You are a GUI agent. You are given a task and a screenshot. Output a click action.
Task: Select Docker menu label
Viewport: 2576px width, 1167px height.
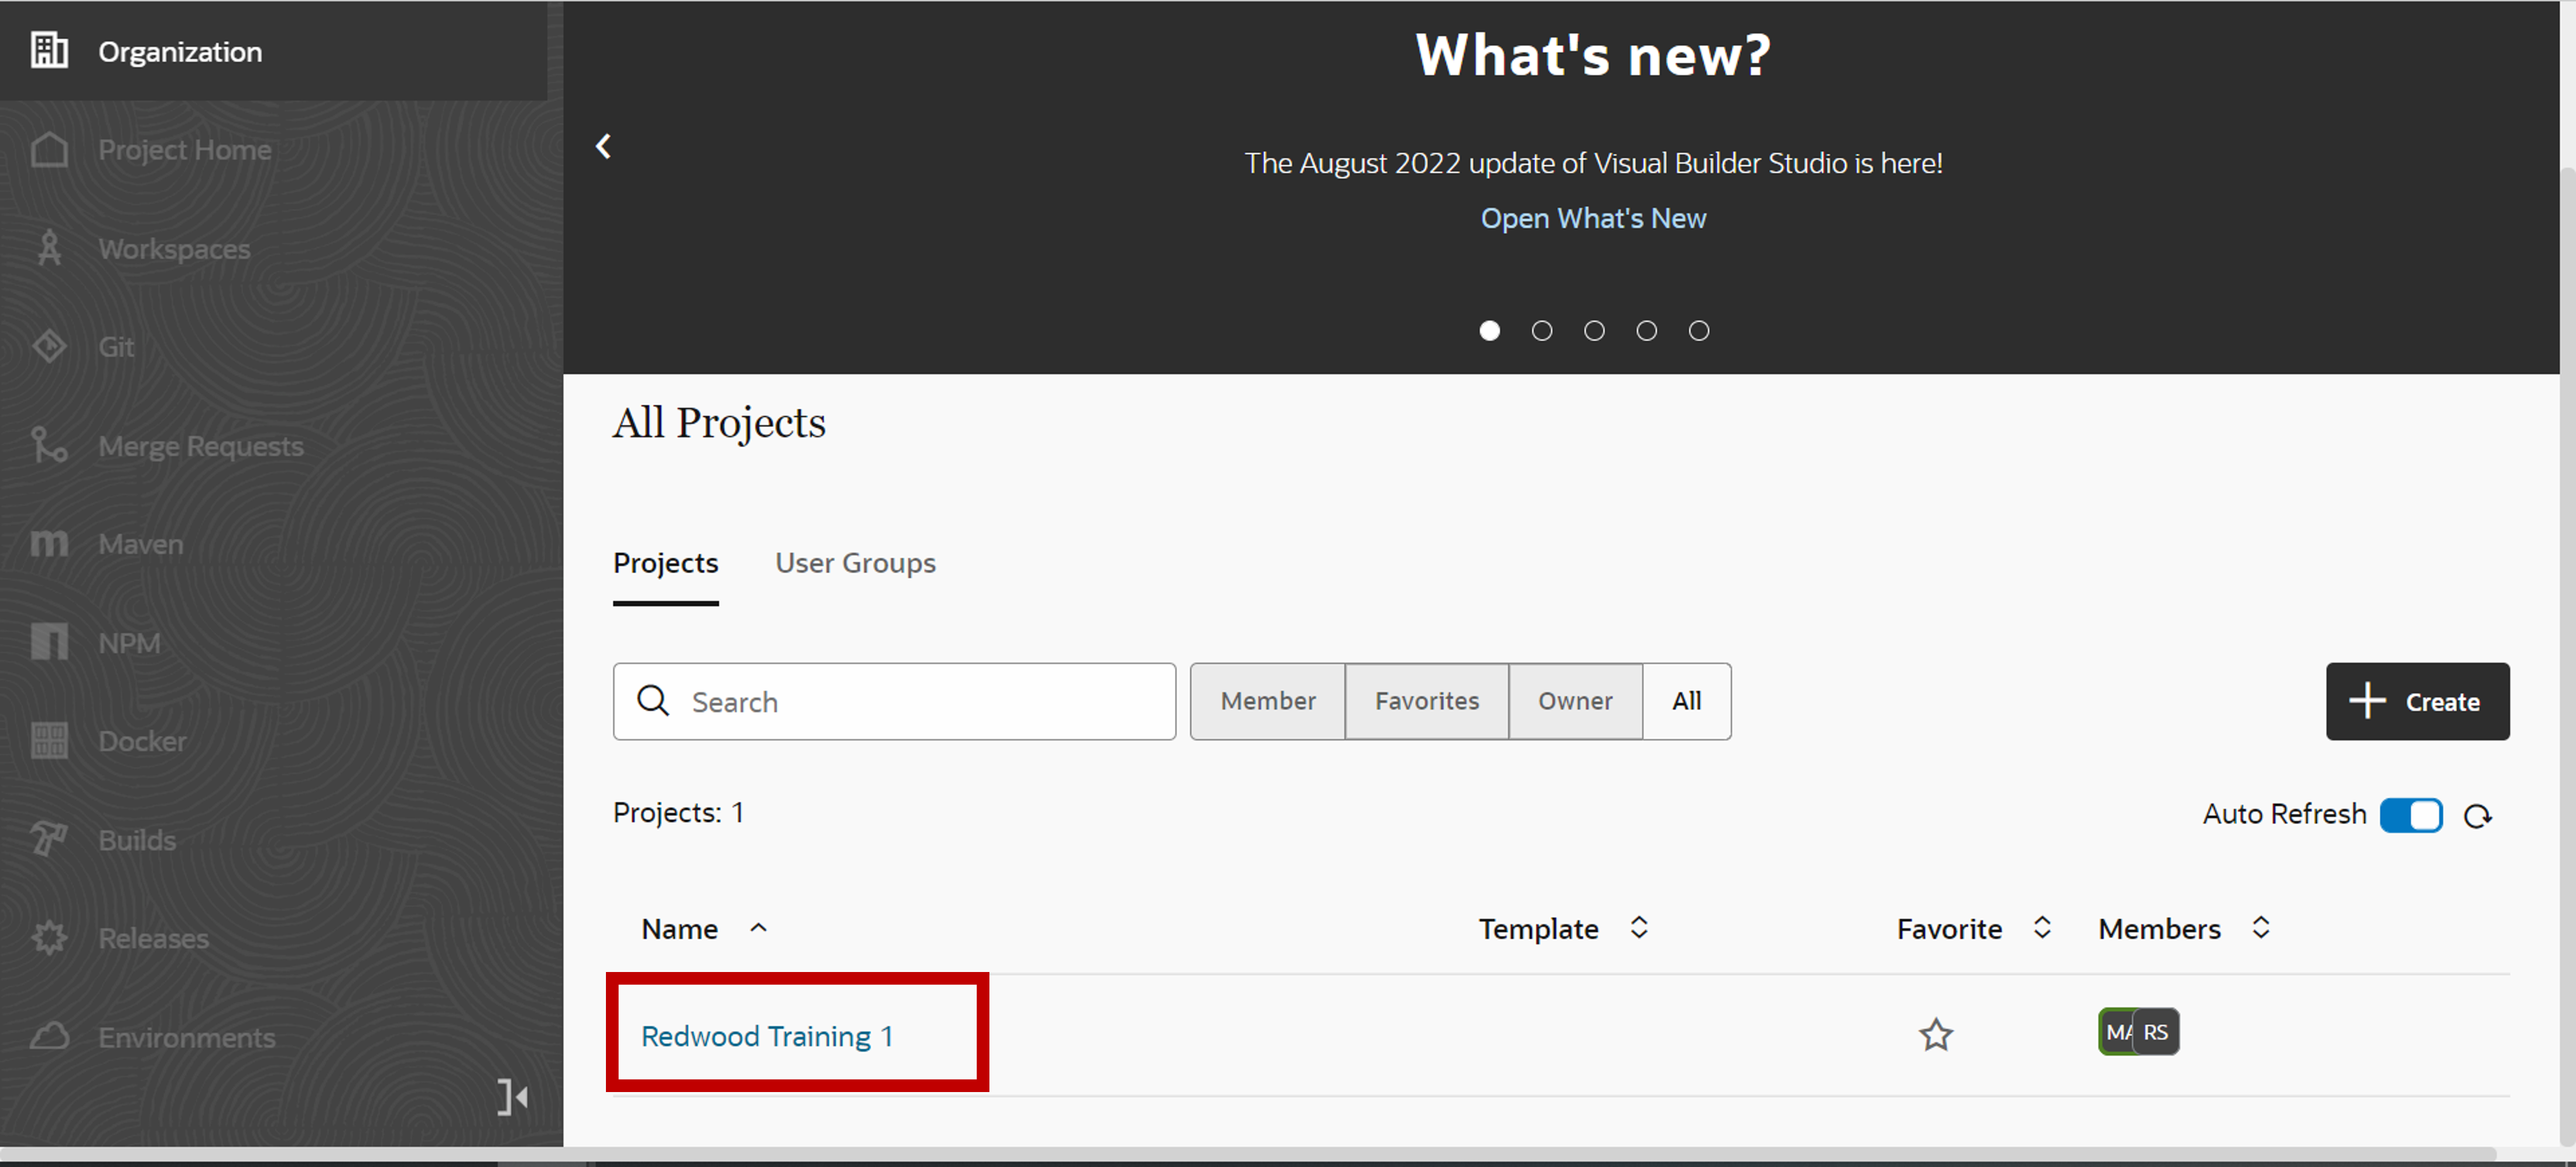click(x=142, y=741)
